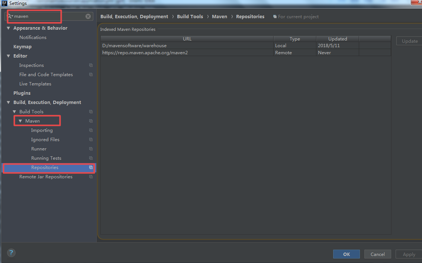Collapse the Build, Execution, Deployment arrow
This screenshot has width=422, height=263.
(x=8, y=103)
